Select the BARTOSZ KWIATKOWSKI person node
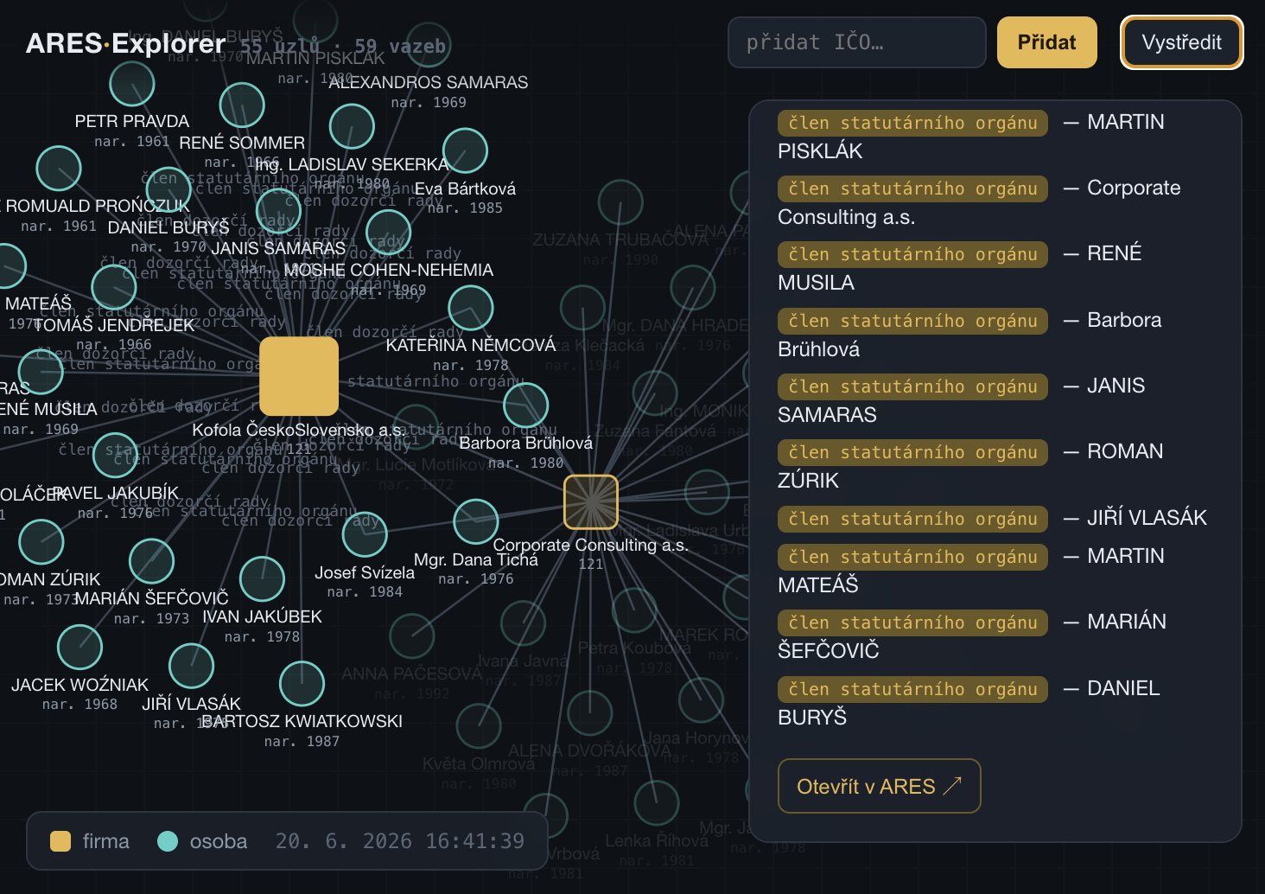This screenshot has height=894, width=1265. [302, 683]
